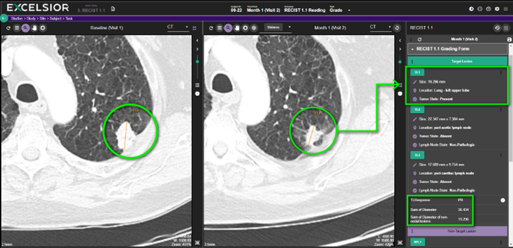The width and height of the screenshot is (513, 248).
Task: Open the history clock icon in RECIST panel
Action: click(x=497, y=28)
